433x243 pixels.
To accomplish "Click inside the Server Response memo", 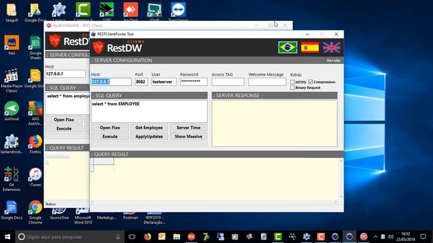I will [275, 123].
